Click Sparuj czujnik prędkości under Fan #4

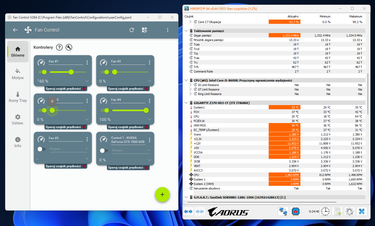pos(128,127)
